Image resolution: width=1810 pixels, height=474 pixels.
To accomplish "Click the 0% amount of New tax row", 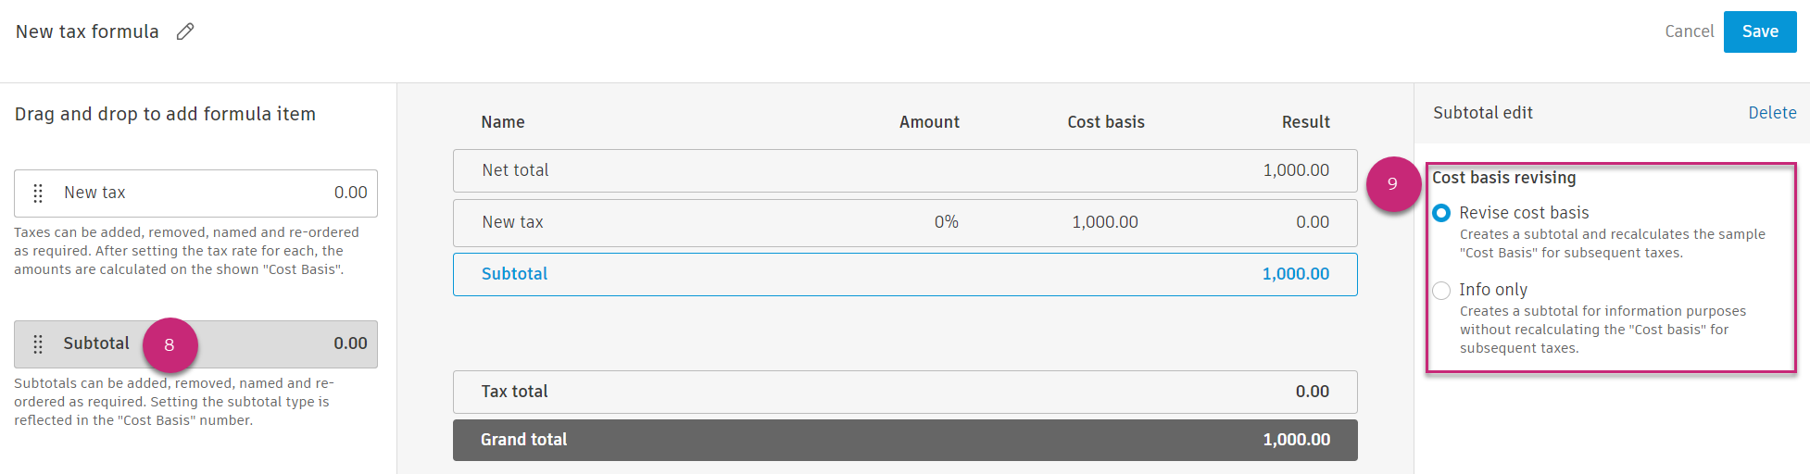I will coord(946,222).
